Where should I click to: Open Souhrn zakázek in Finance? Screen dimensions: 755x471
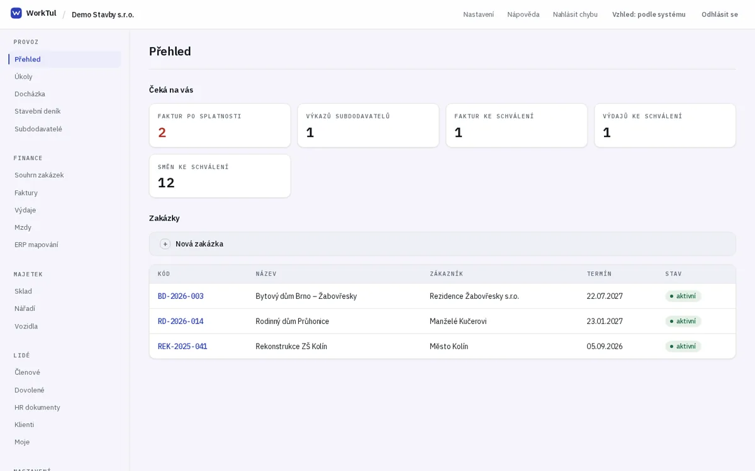[x=65, y=175]
